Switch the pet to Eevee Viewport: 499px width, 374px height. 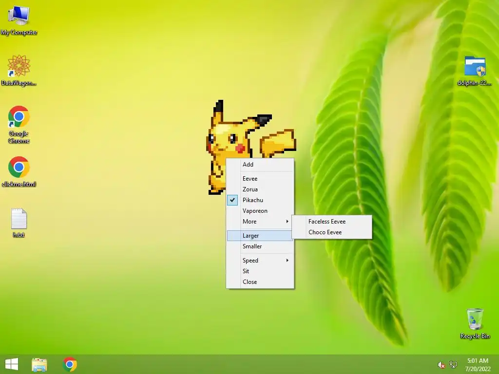coord(260,179)
